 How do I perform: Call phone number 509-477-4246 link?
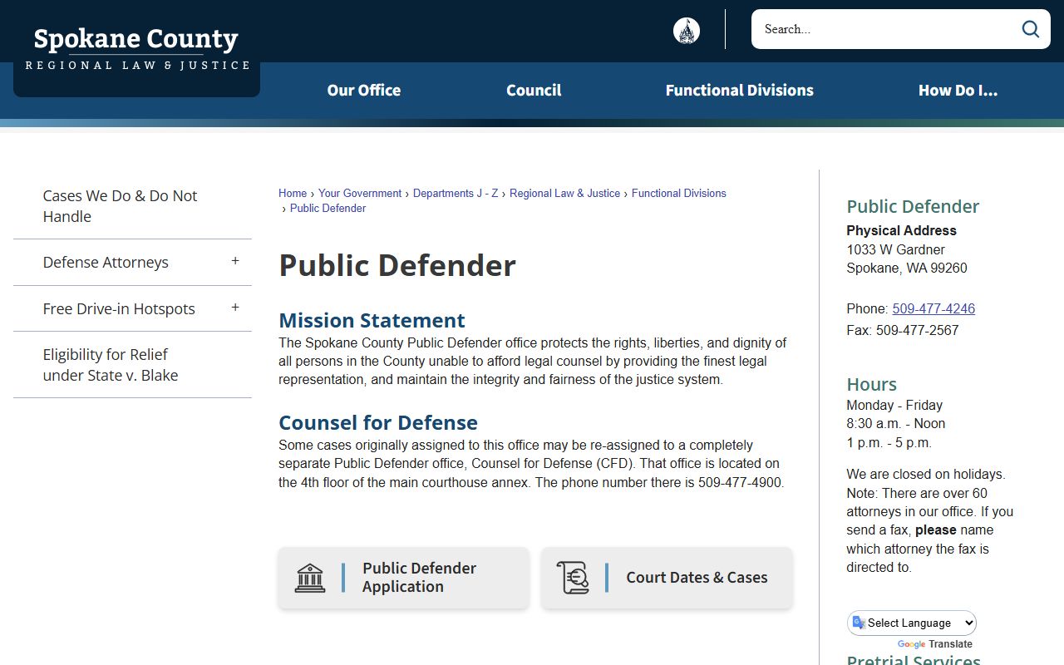tap(933, 308)
